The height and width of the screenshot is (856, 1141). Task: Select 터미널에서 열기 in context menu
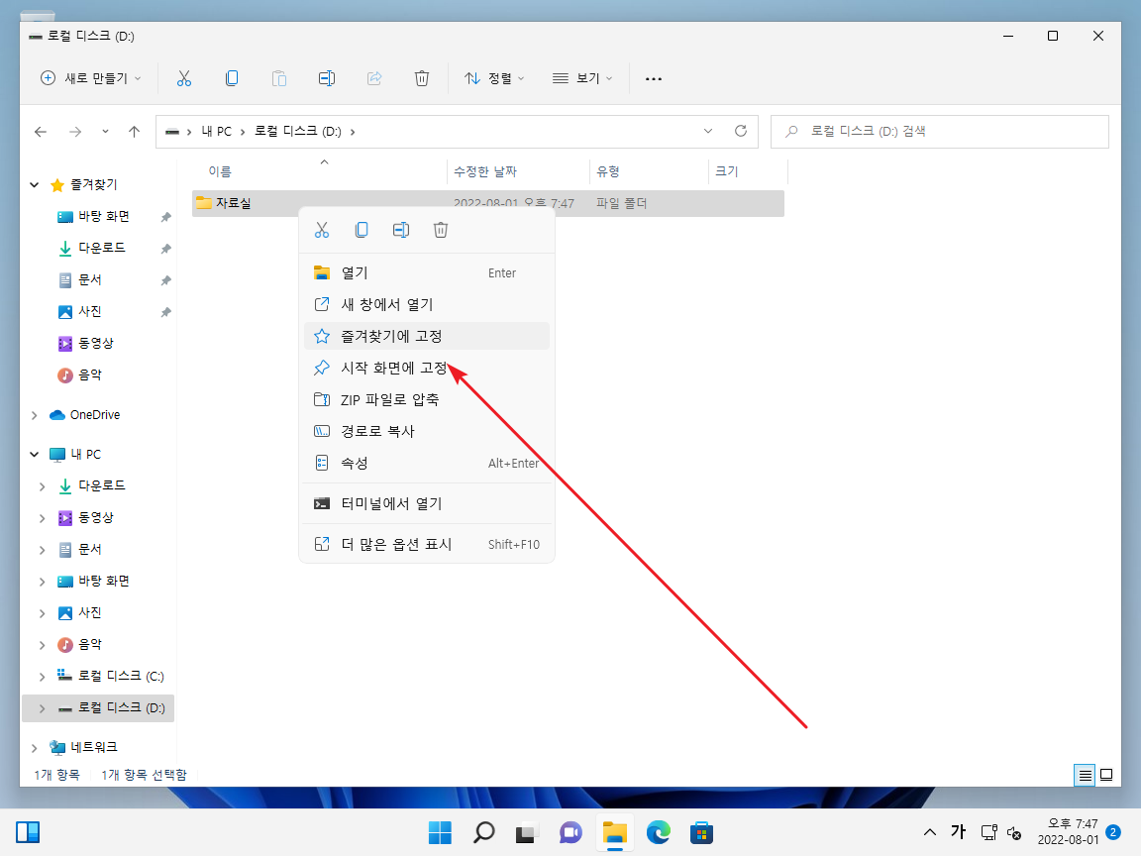coord(427,503)
